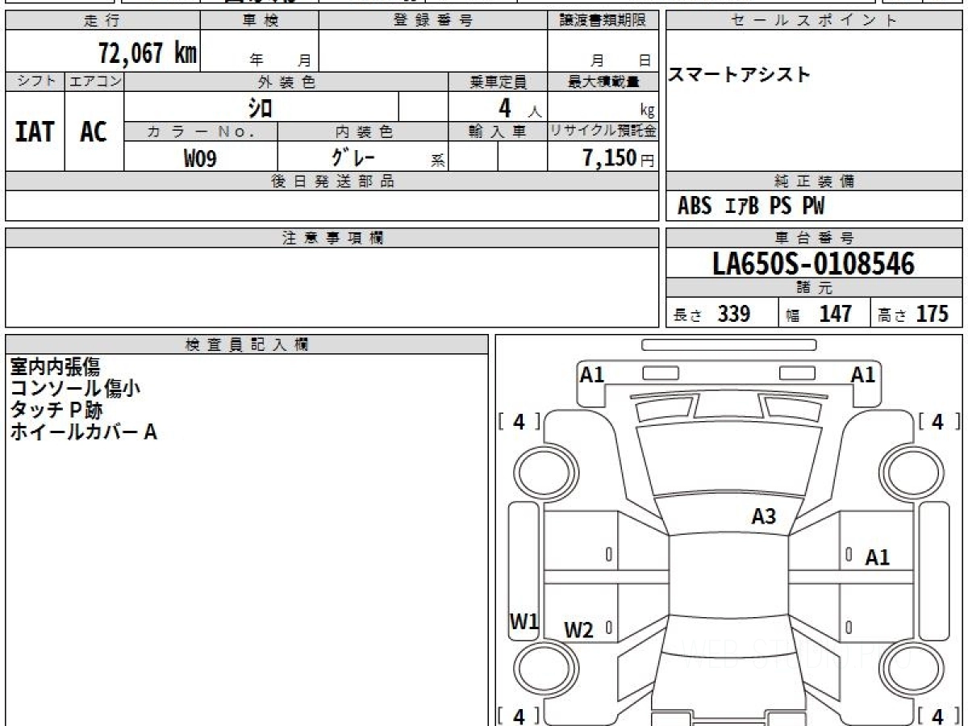The image size is (968, 726).
Task: Click the エアコン header
Action: tap(94, 81)
